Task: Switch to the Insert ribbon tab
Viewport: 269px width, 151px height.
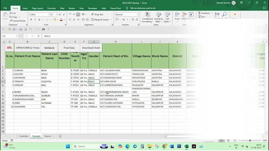Action: (25, 8)
